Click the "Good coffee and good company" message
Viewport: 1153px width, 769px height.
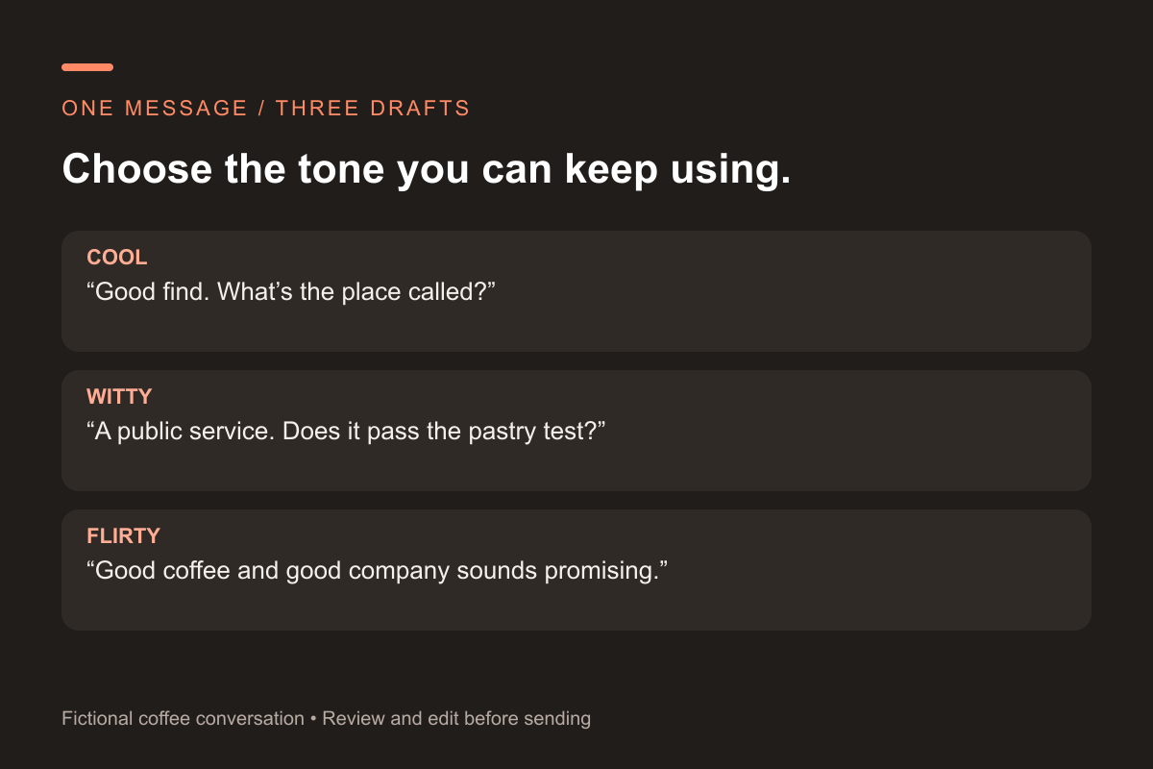tap(377, 570)
